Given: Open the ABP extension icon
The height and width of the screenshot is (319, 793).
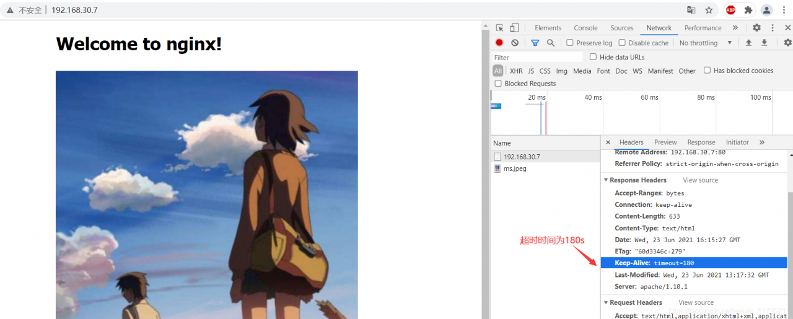Looking at the screenshot, I should (x=731, y=10).
